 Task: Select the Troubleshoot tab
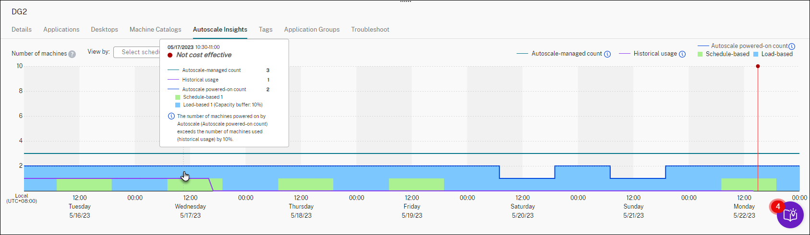pos(370,30)
